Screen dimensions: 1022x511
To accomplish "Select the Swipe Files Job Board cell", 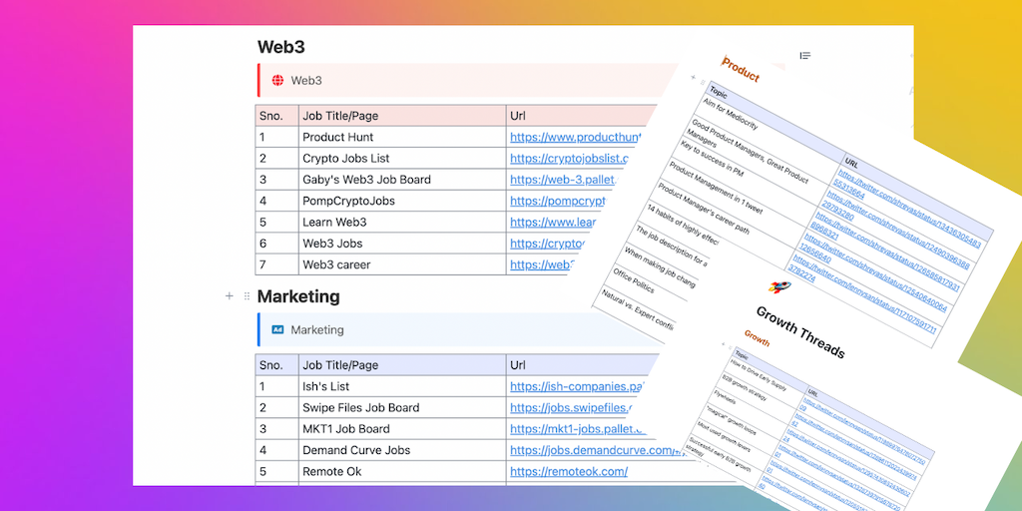I will click(x=402, y=408).
